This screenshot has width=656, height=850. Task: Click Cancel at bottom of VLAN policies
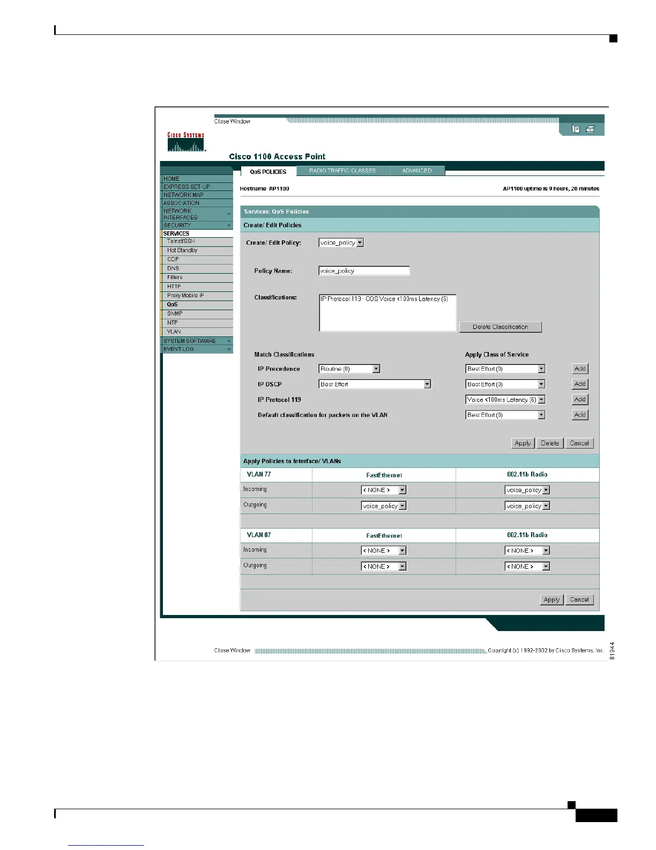pyautogui.click(x=579, y=600)
